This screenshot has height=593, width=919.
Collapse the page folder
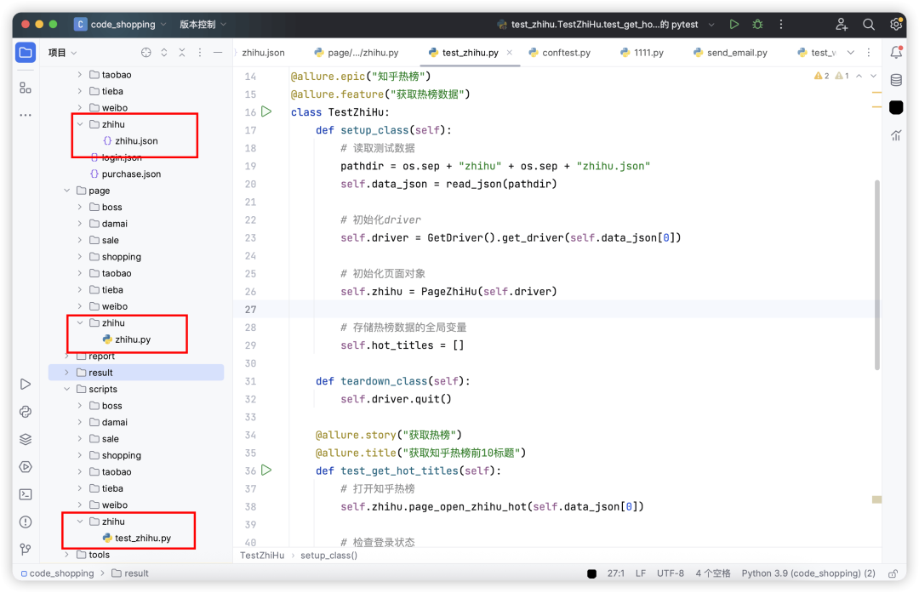[x=67, y=191]
